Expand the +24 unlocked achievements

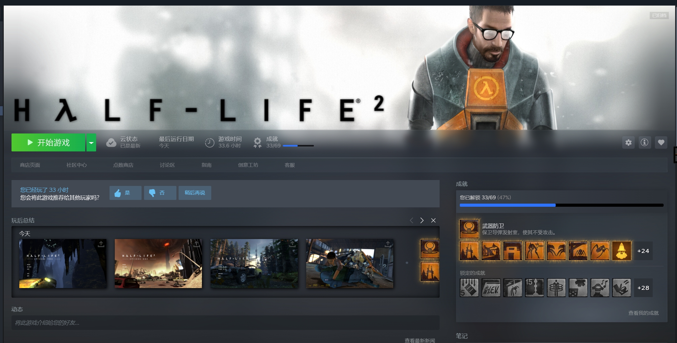[x=643, y=251]
